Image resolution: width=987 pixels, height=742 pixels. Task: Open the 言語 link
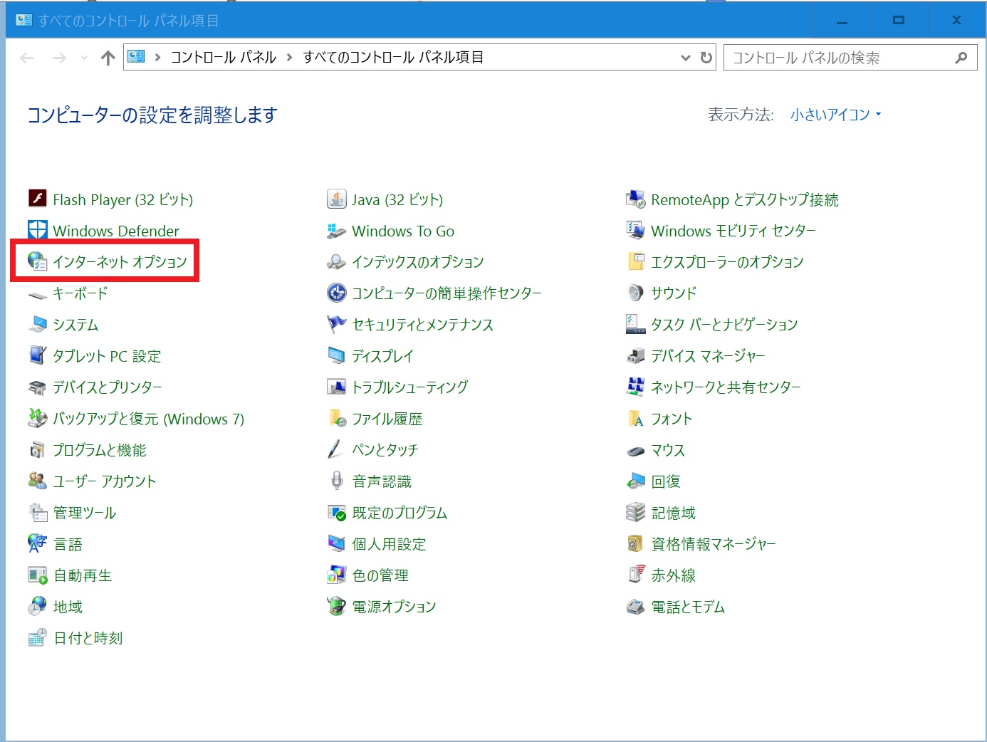68,544
